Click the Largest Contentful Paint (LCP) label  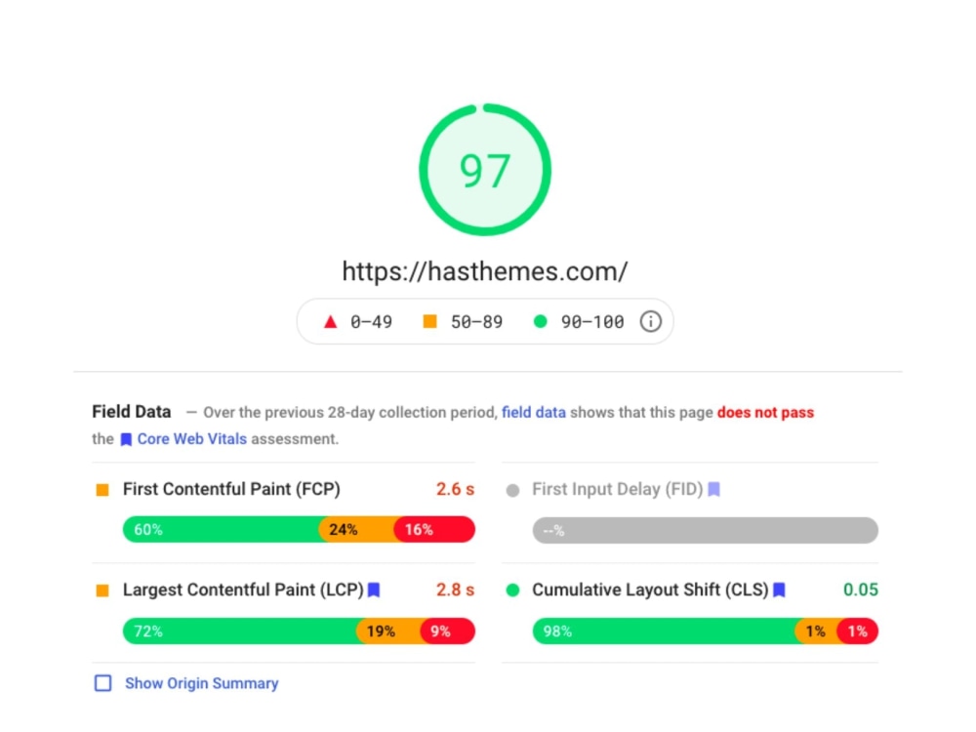click(x=243, y=590)
